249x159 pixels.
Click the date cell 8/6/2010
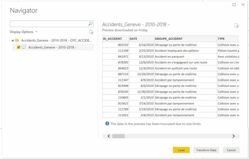click(142, 86)
